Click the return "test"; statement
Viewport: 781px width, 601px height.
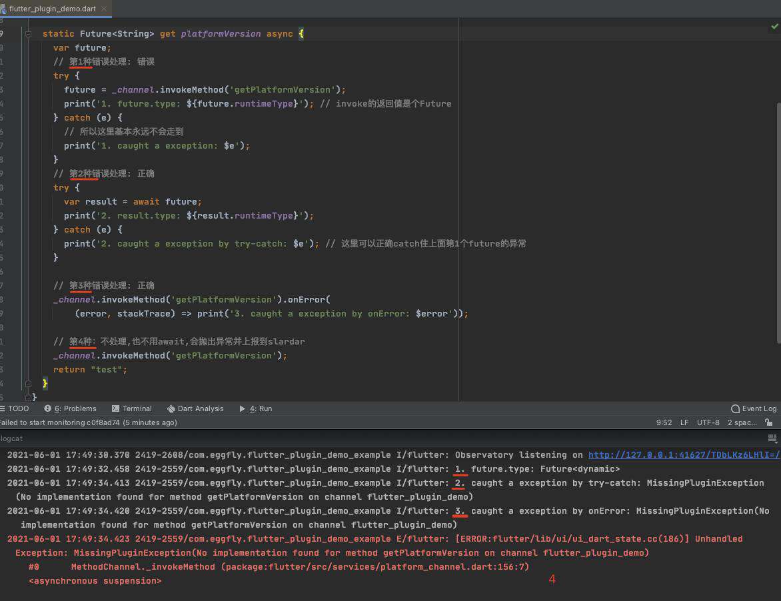tap(90, 370)
